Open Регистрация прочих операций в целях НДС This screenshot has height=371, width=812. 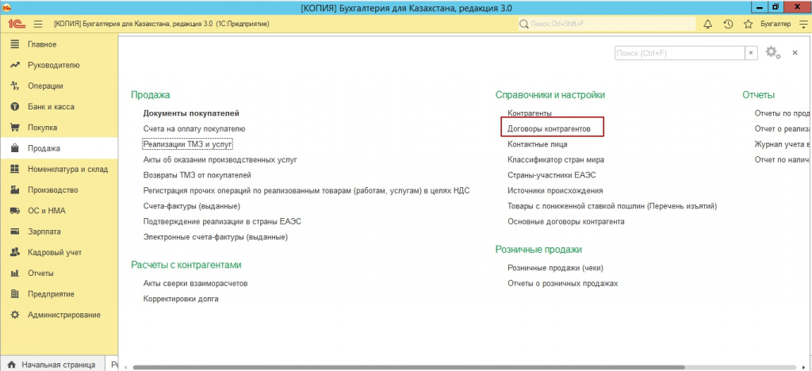coord(307,190)
